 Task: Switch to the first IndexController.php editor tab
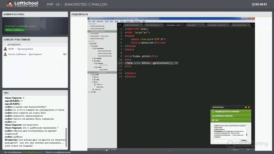(132, 25)
